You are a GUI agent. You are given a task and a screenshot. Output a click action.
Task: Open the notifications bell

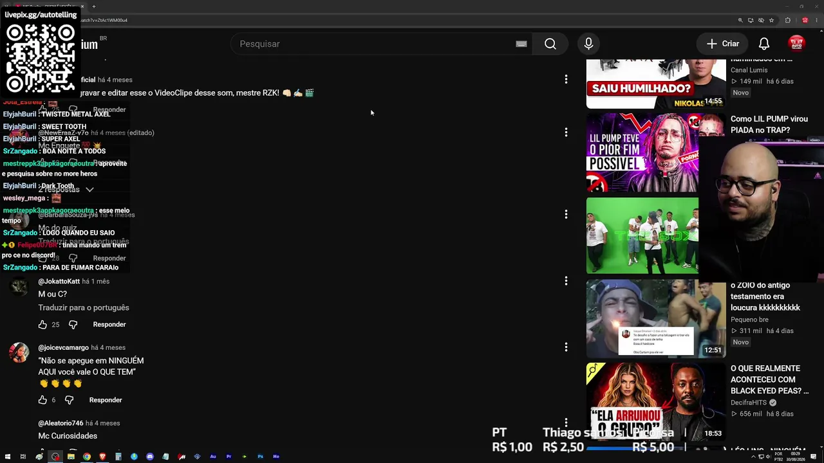764,44
